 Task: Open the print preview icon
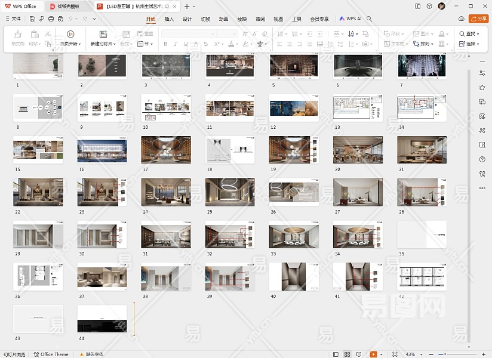coord(60,18)
